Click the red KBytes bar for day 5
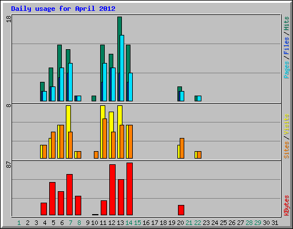The image size is (293, 229). click(52, 199)
